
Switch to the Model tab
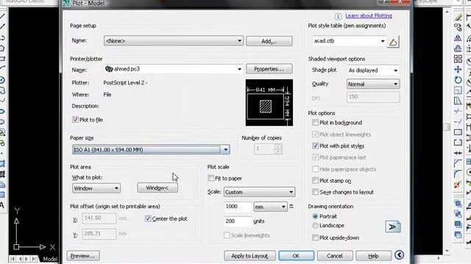[50, 259]
